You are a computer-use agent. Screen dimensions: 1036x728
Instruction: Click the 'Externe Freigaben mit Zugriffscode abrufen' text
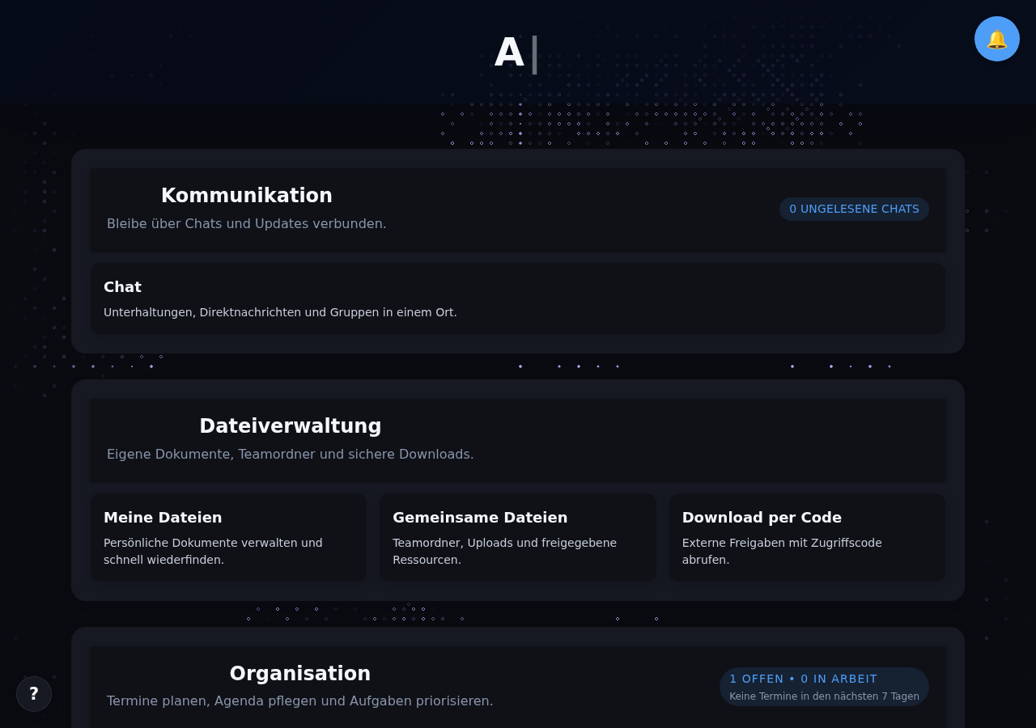[x=782, y=551]
